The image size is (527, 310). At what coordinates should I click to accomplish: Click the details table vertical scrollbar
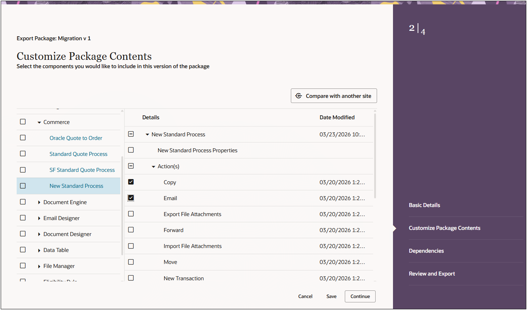(375, 156)
